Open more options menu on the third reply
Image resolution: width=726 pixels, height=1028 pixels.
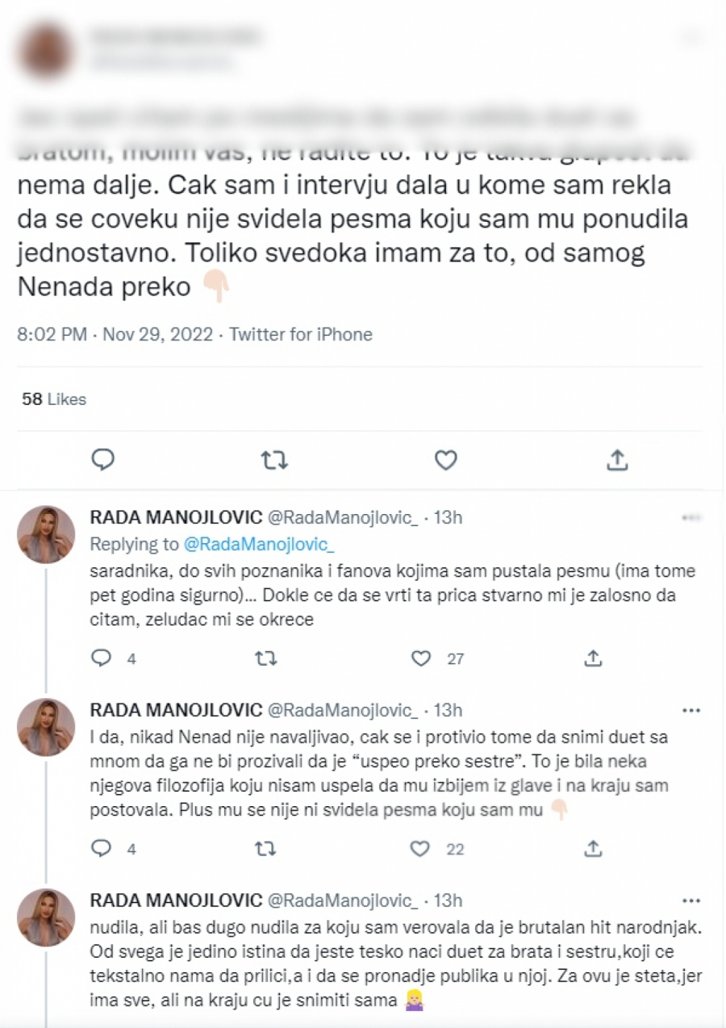point(691,900)
